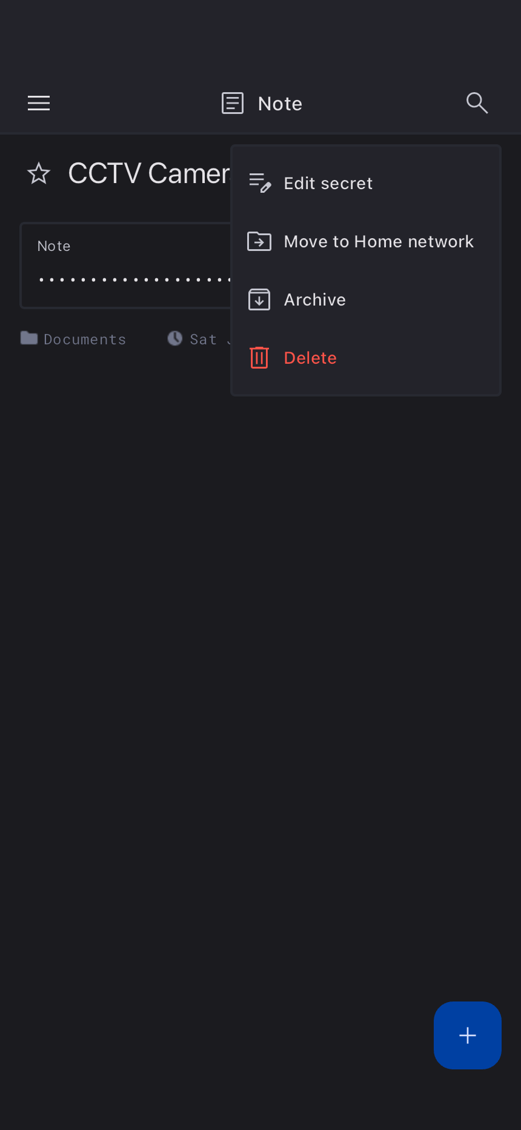Tap the blue plus add button

click(468, 1035)
